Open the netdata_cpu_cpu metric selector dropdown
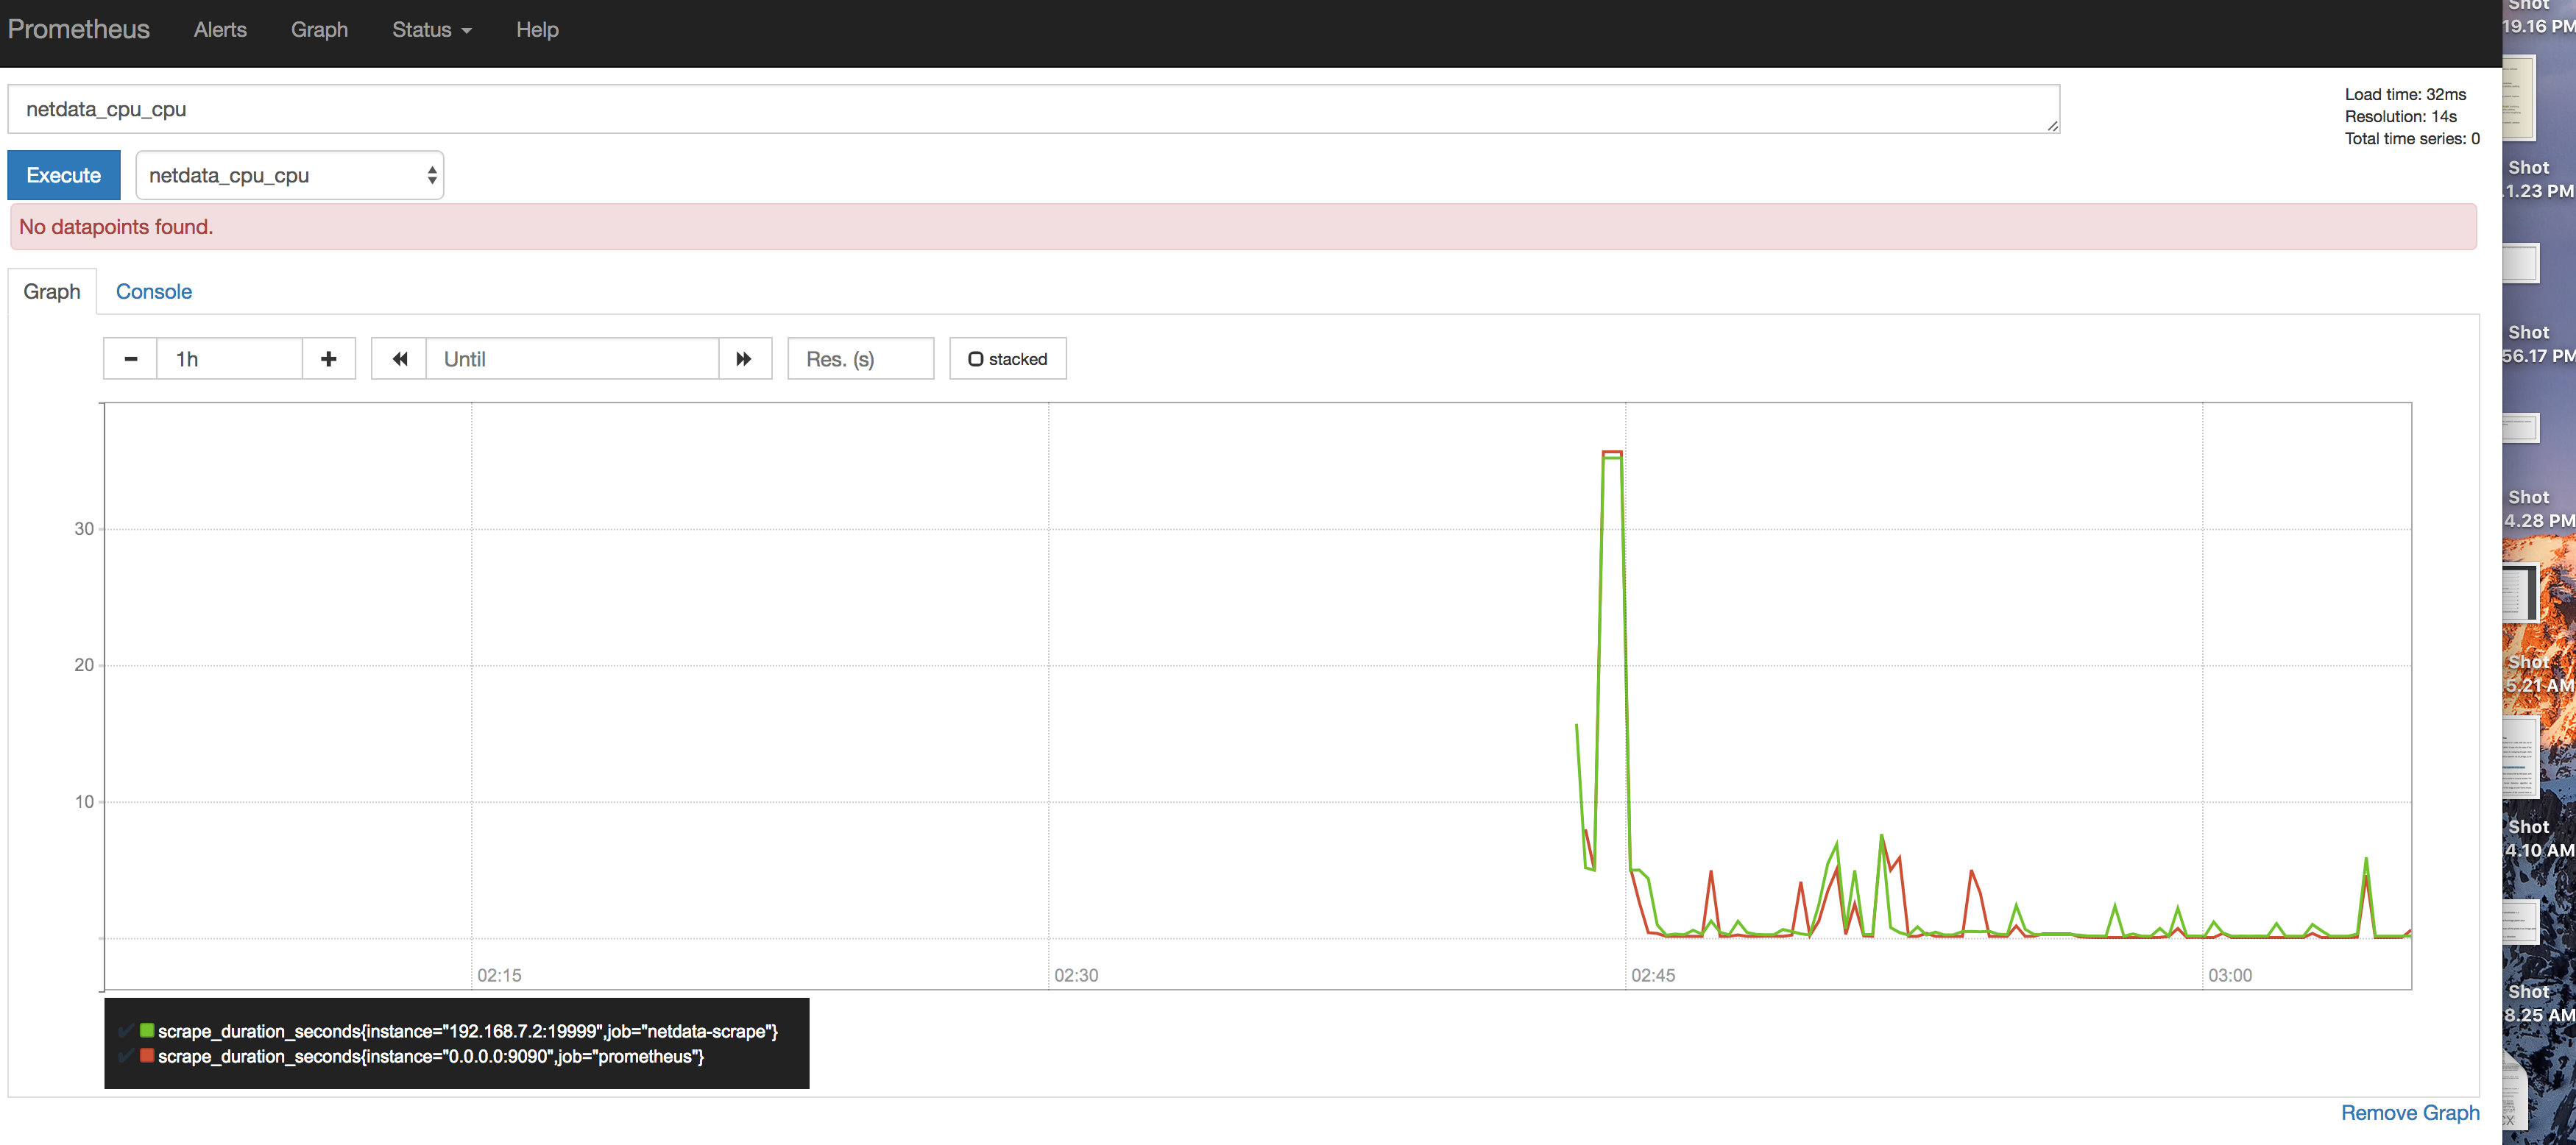Viewport: 2576px width, 1145px height. pos(289,175)
